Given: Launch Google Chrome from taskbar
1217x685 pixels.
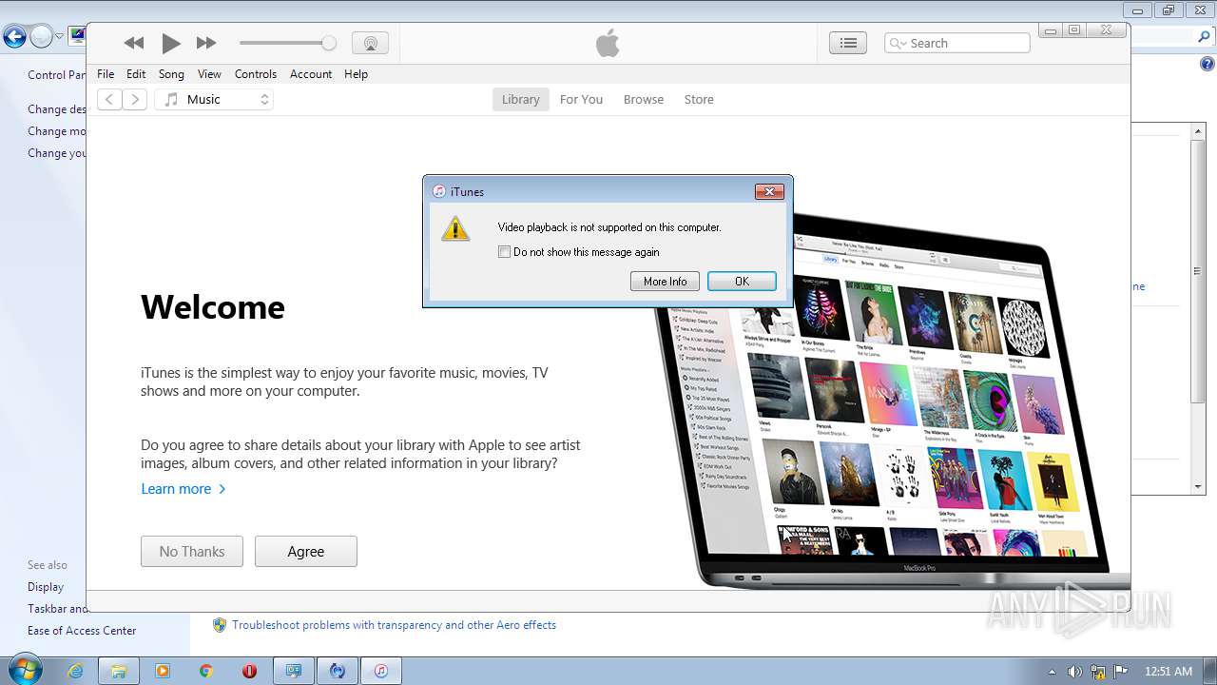Looking at the screenshot, I should (205, 671).
